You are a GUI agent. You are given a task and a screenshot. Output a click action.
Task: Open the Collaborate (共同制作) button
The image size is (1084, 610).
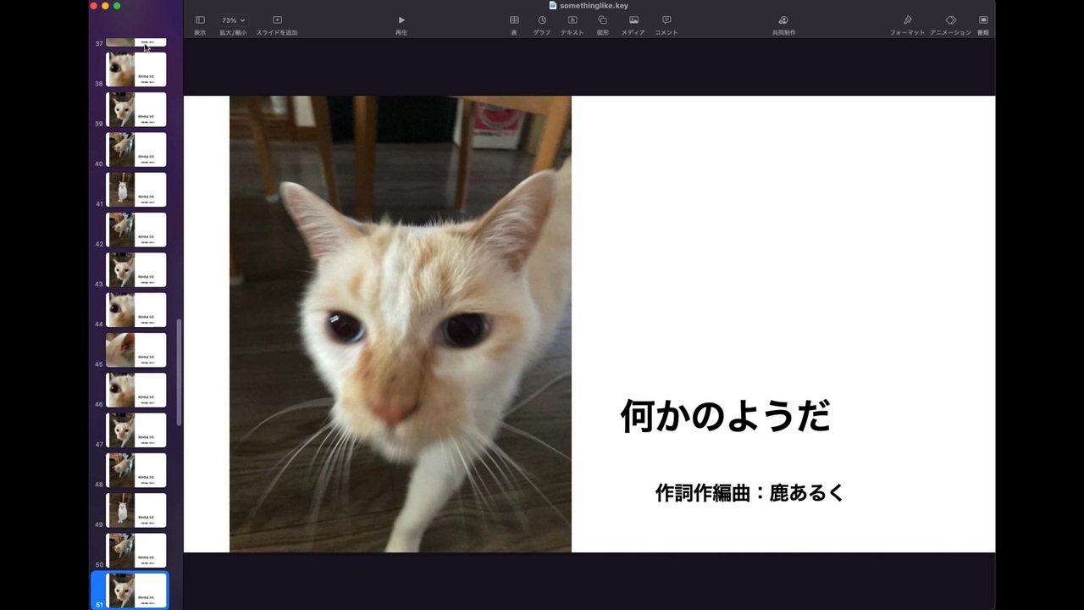coord(783,25)
